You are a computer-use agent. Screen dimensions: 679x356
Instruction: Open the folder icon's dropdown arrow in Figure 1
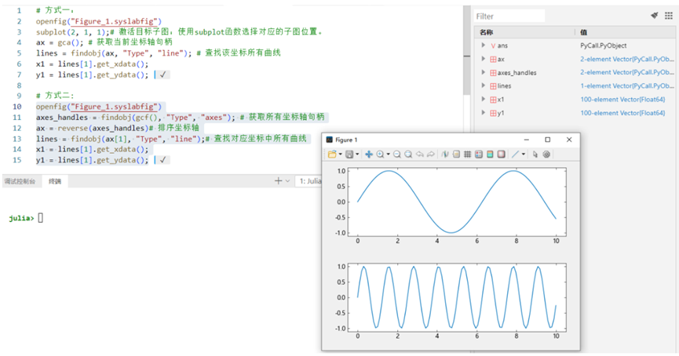[x=341, y=154]
